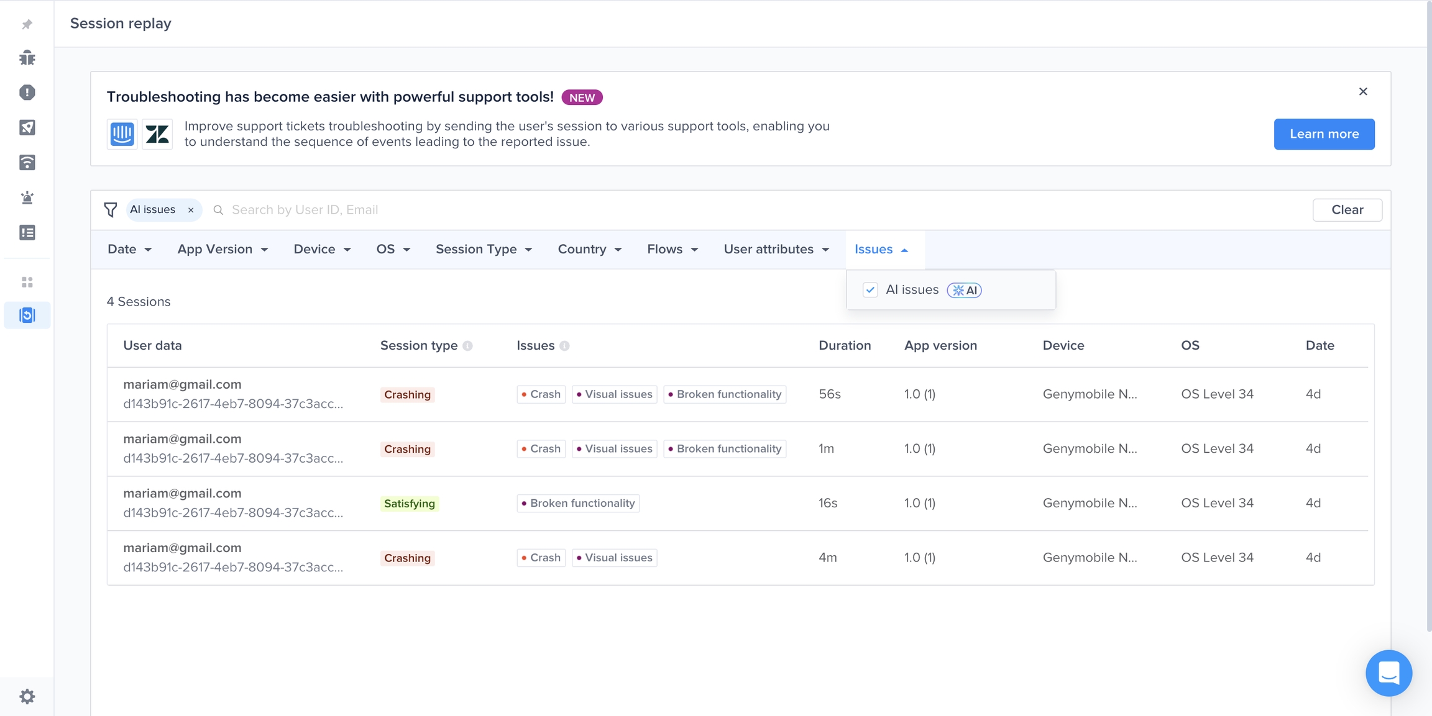Open the settings gear icon
Image resolution: width=1432 pixels, height=716 pixels.
(x=27, y=696)
